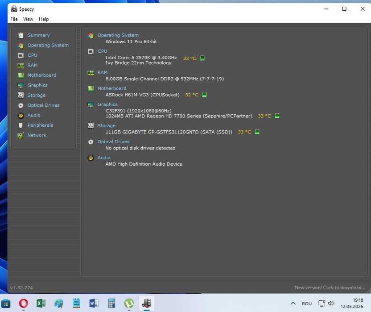
Task: Click the Optical Drives heading link in summary
Action: coord(114,141)
